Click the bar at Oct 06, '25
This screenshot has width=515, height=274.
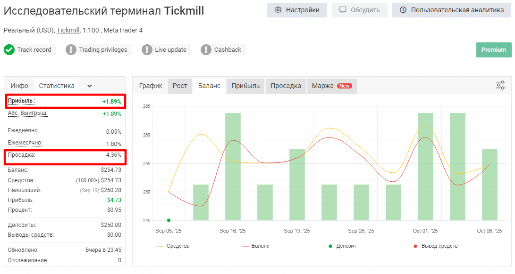coord(490,185)
